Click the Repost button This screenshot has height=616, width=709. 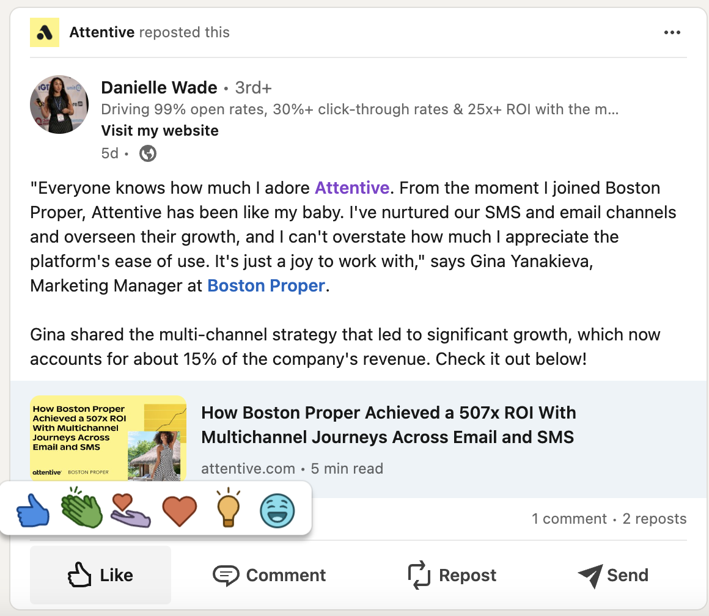point(452,575)
